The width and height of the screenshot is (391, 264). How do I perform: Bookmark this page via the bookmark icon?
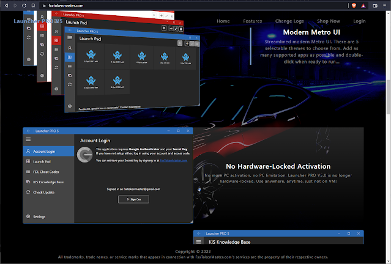coord(33,5)
